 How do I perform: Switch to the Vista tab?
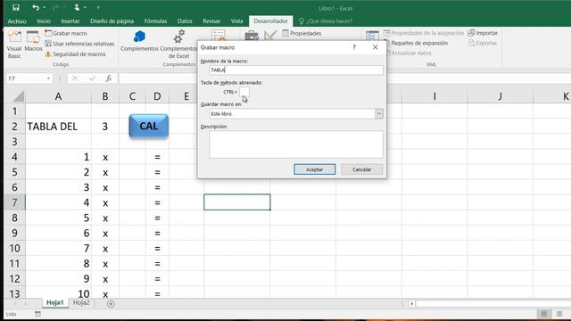tap(236, 21)
